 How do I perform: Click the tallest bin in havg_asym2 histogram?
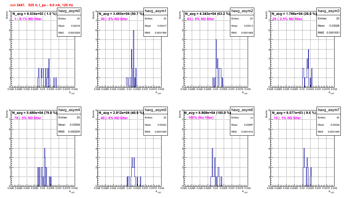click(216, 63)
